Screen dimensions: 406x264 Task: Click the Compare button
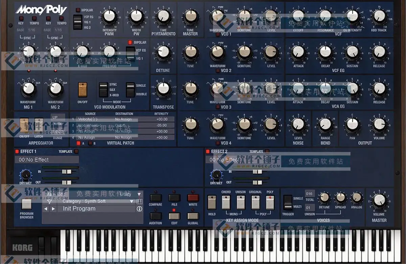click(156, 198)
